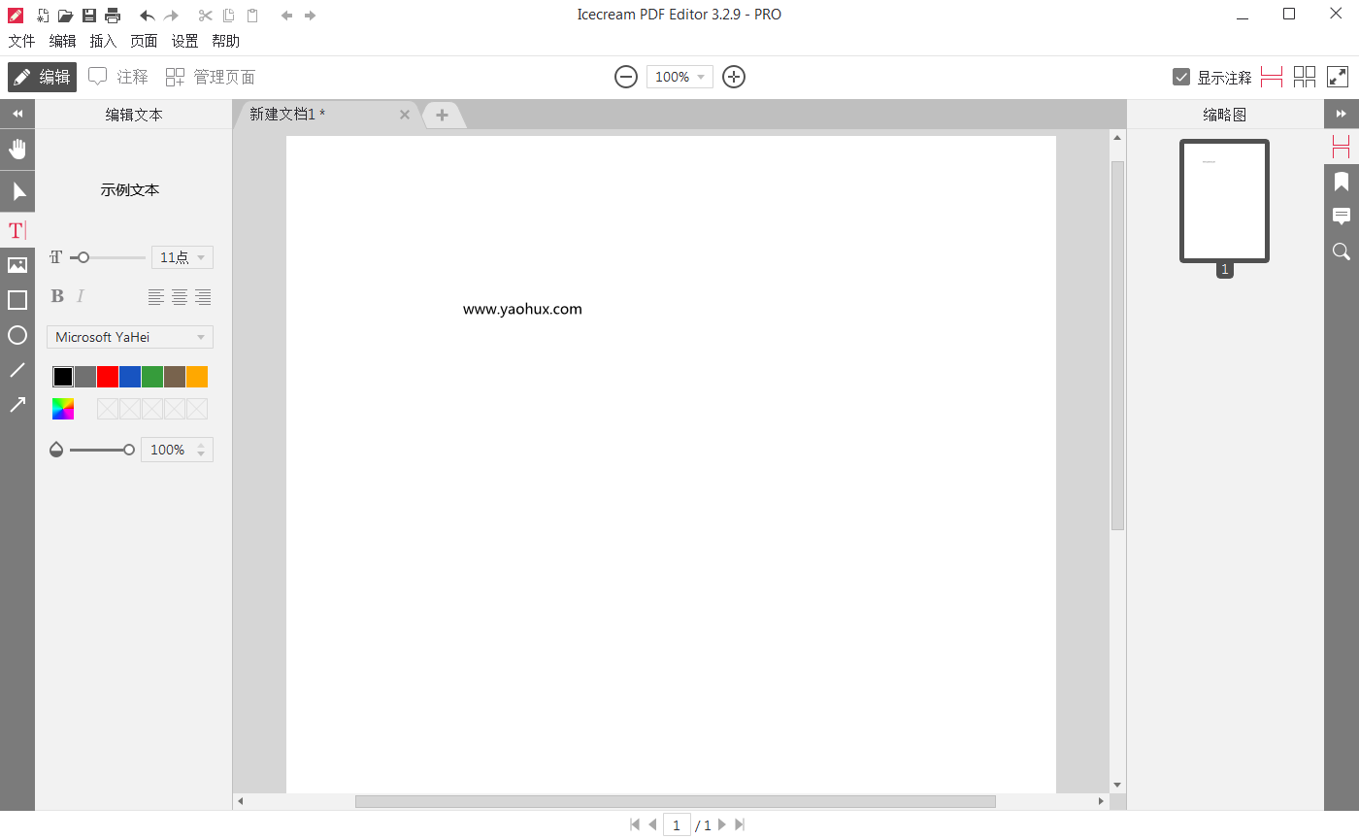Choose the arrow drawing tool
The image size is (1359, 839).
(x=17, y=405)
